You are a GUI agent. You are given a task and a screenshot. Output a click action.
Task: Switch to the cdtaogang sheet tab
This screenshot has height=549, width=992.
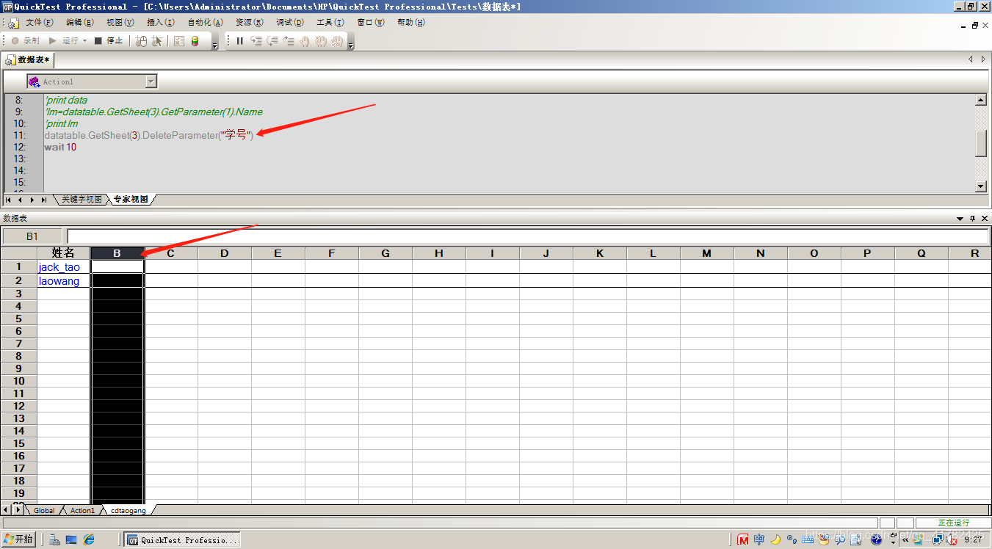(x=128, y=510)
